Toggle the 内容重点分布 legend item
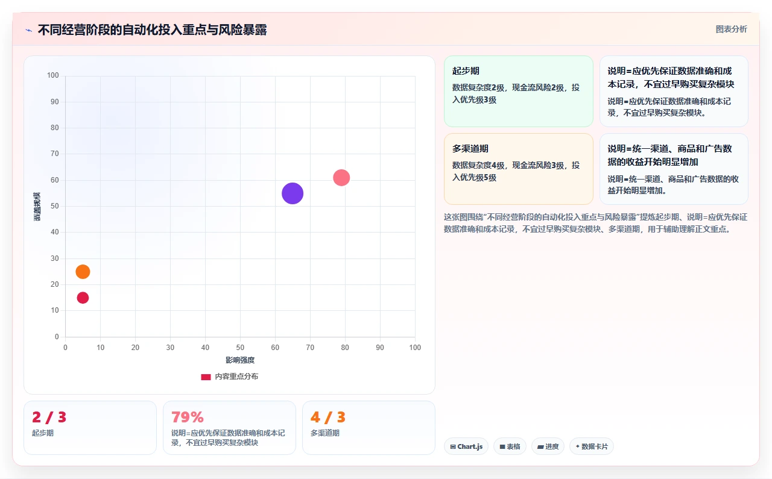The height and width of the screenshot is (479, 772). point(230,377)
